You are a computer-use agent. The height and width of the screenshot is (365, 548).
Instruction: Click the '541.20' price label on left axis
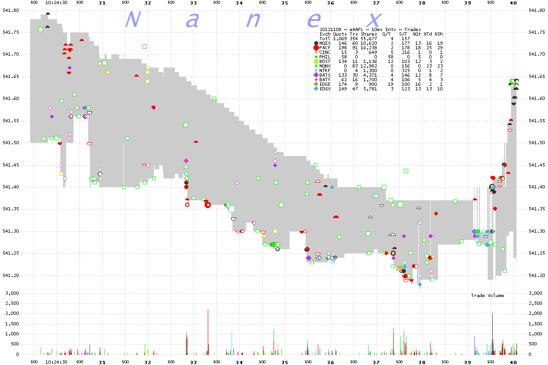point(11,276)
